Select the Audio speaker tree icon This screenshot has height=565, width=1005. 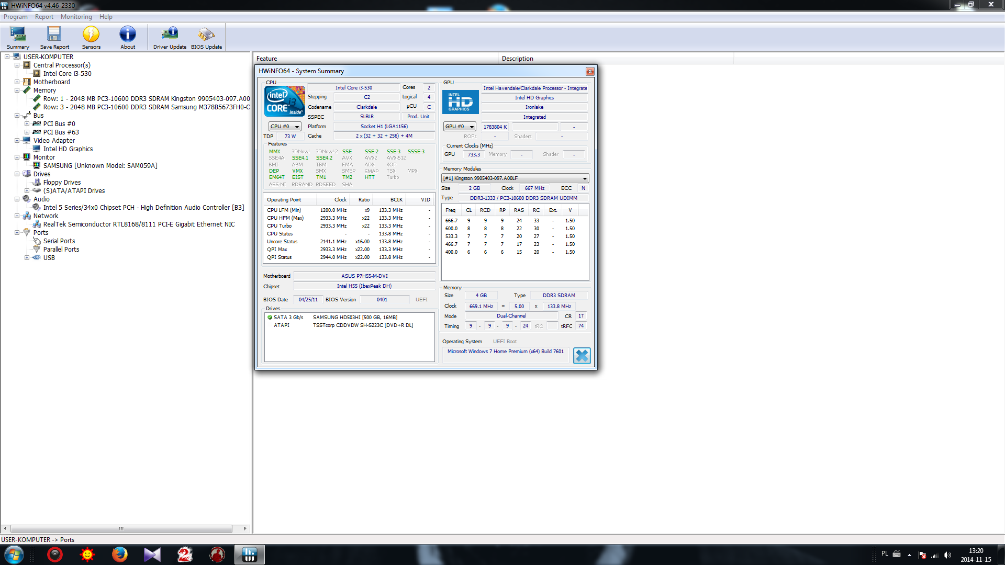click(x=27, y=199)
